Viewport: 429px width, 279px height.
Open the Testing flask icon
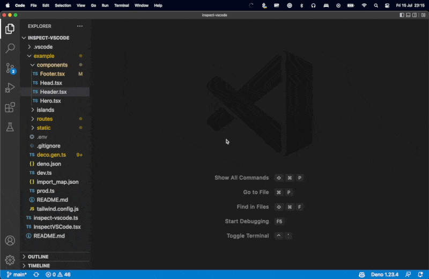(10, 127)
